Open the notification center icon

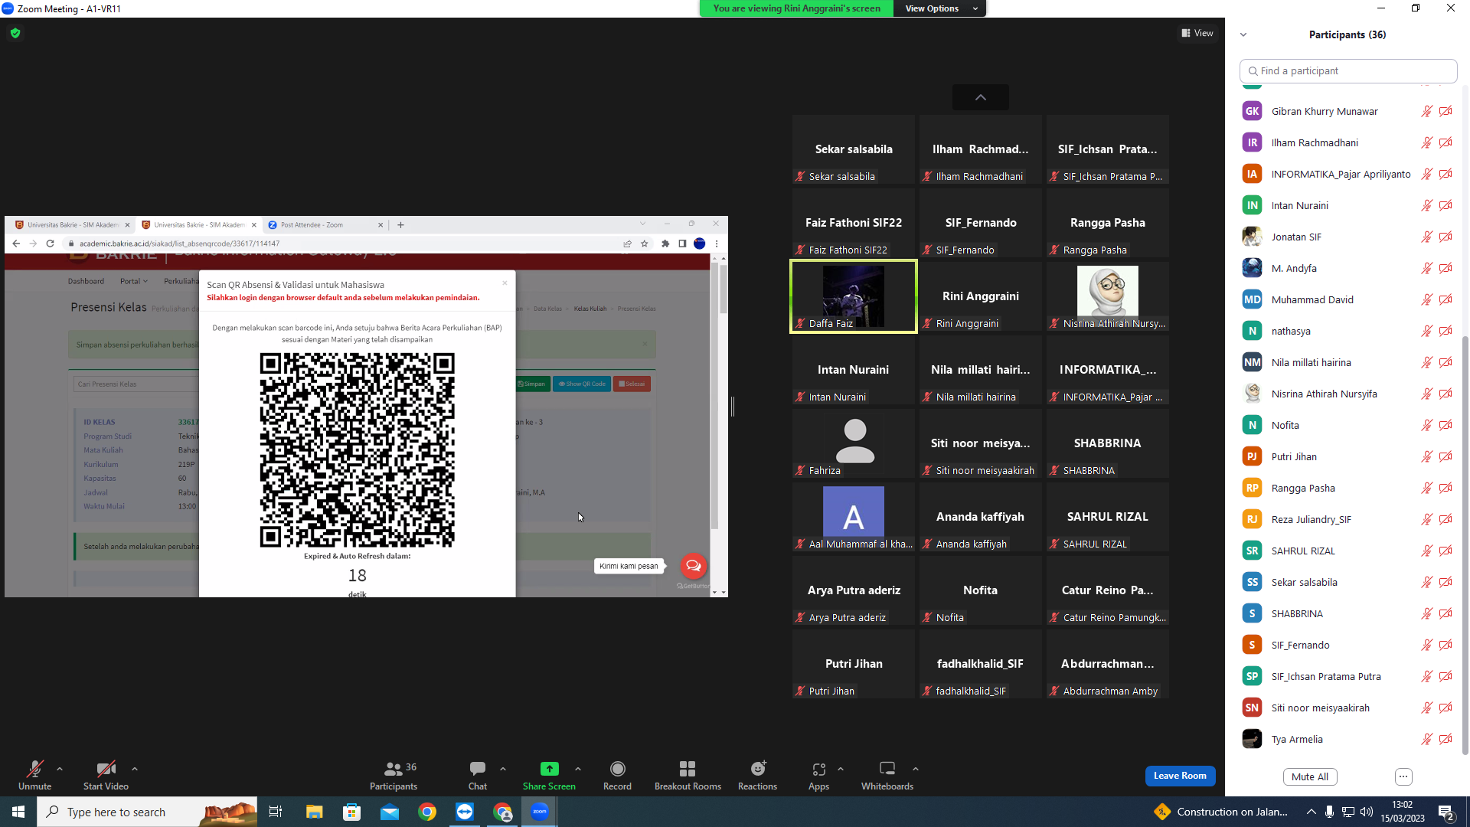(x=1447, y=812)
